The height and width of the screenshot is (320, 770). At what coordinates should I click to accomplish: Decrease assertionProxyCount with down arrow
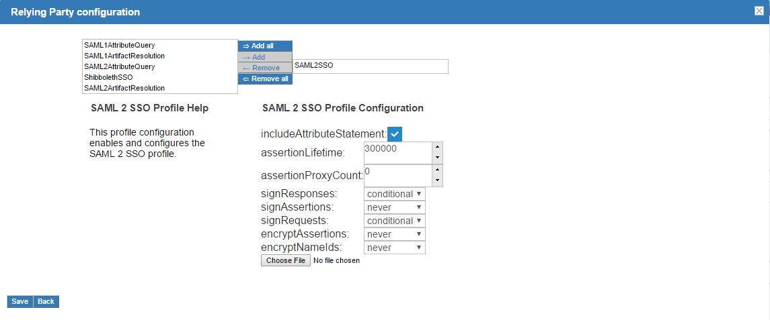438,181
